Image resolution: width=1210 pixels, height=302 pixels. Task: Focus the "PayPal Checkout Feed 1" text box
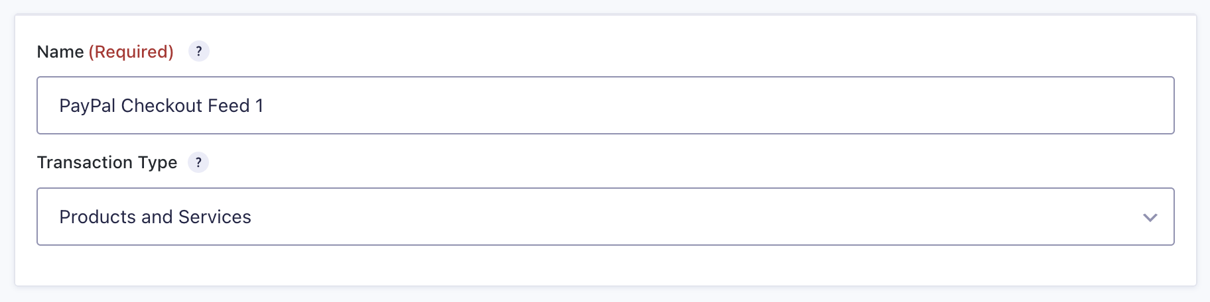coord(605,105)
